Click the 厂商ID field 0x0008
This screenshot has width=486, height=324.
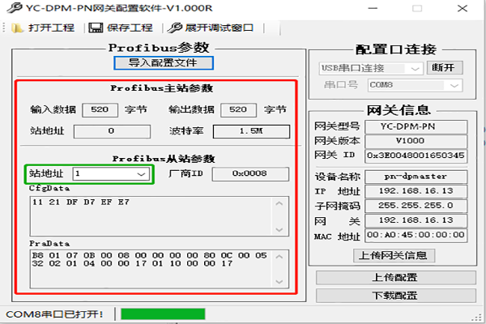coord(250,174)
